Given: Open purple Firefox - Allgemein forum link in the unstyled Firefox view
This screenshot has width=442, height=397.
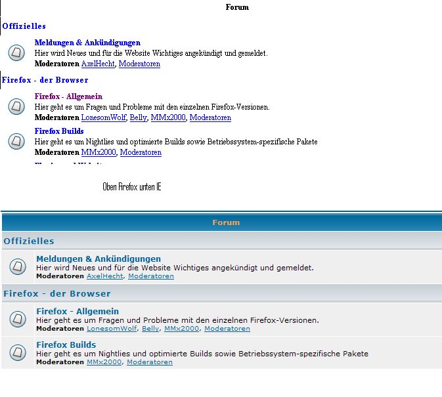Looking at the screenshot, I should [x=68, y=96].
